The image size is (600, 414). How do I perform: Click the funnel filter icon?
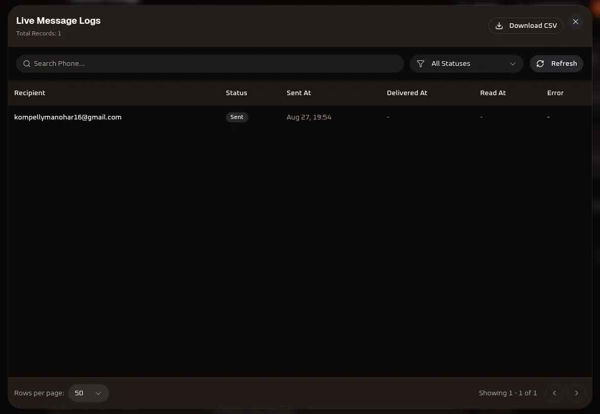coord(421,63)
